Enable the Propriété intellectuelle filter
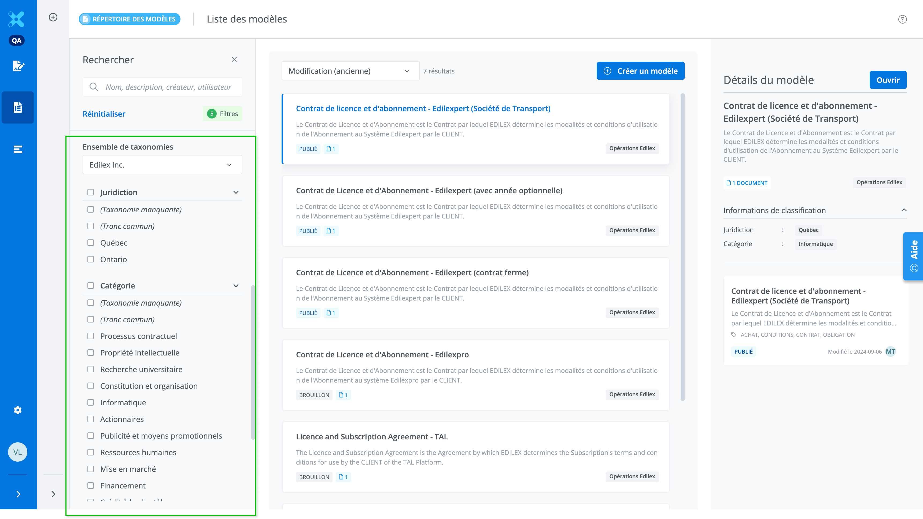 pos(91,353)
